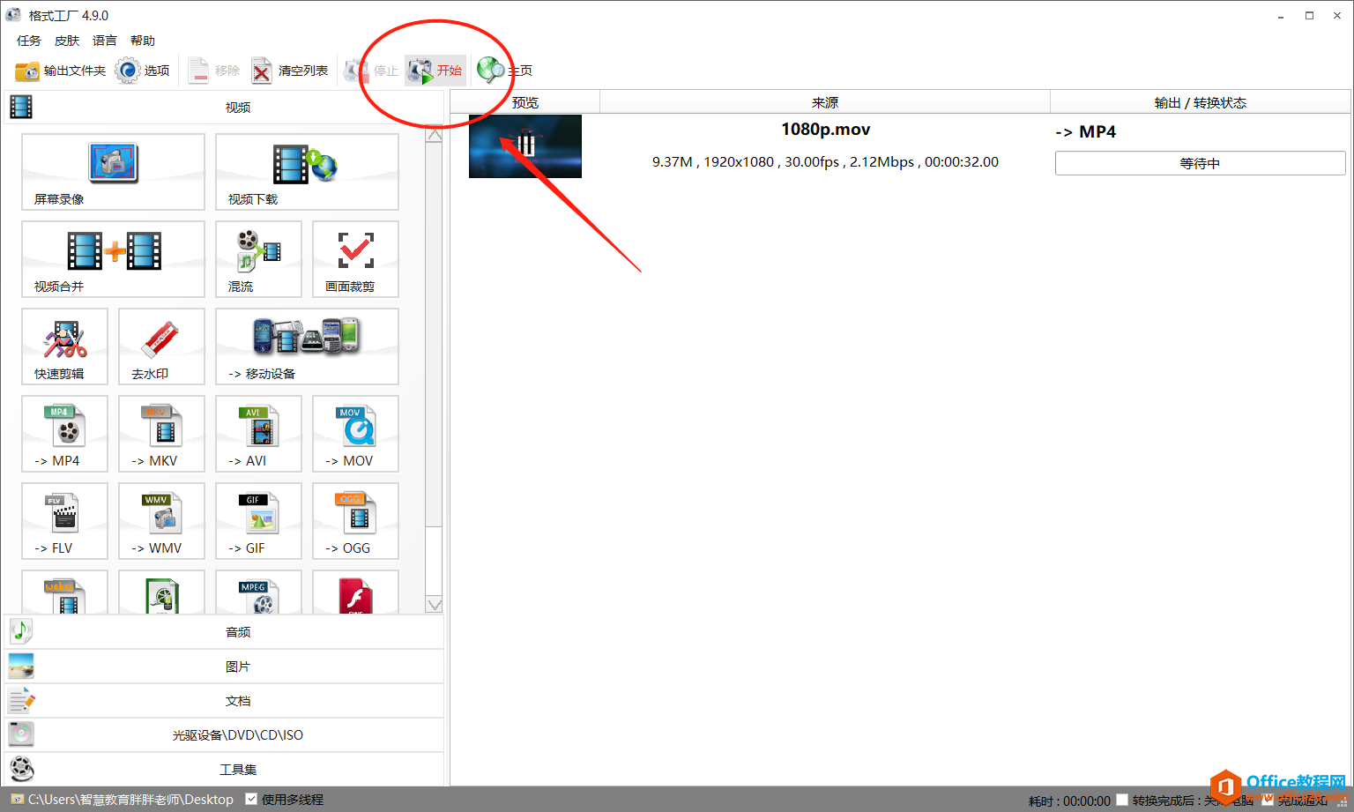Click the 等待中 progress bar
1354x812 pixels.
1201,163
